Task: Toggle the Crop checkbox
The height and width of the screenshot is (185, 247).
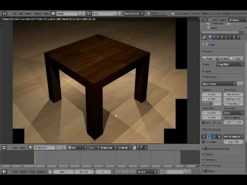Action: (214, 123)
